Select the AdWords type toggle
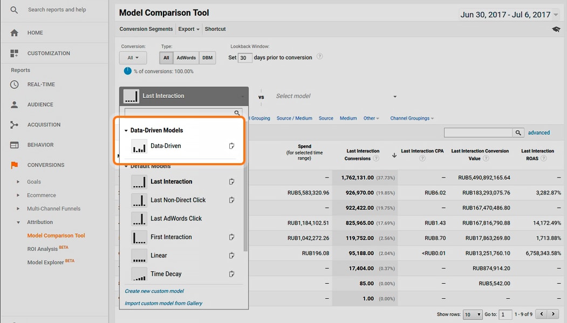This screenshot has height=323, width=567. click(x=186, y=58)
